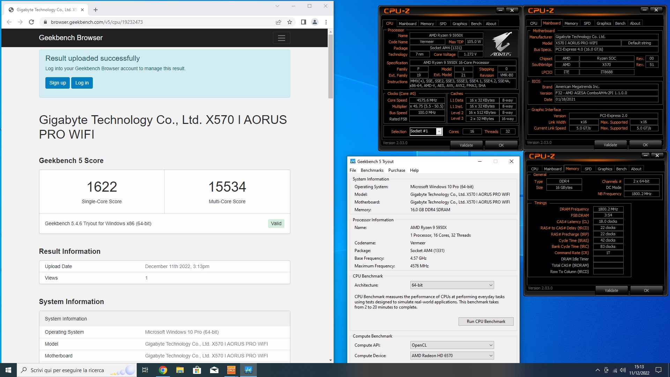Click Default string field in Mainboard window
The width and height of the screenshot is (670, 377).
click(639, 43)
